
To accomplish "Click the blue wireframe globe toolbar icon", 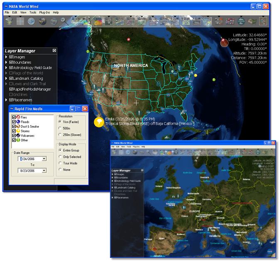I will (x=31, y=21).
